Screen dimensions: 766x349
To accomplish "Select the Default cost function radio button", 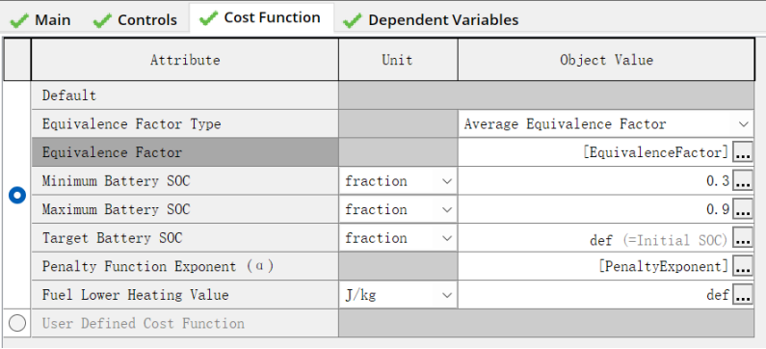I will click(17, 196).
